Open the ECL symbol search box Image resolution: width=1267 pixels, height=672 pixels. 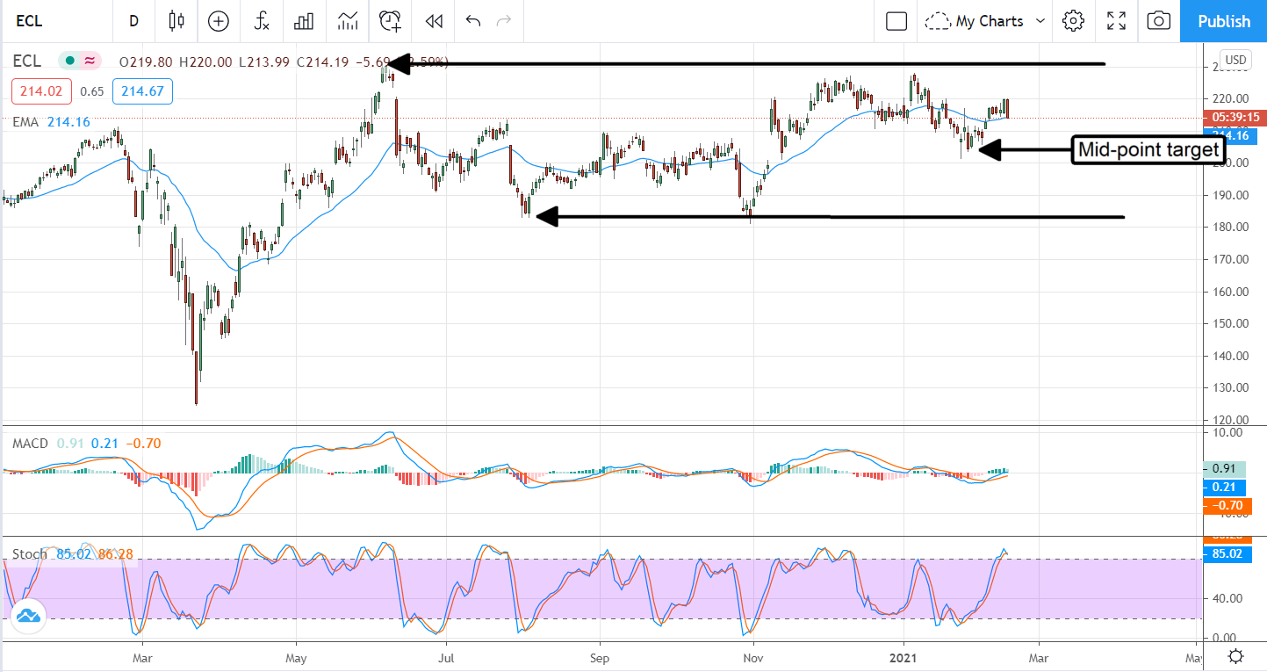point(28,21)
